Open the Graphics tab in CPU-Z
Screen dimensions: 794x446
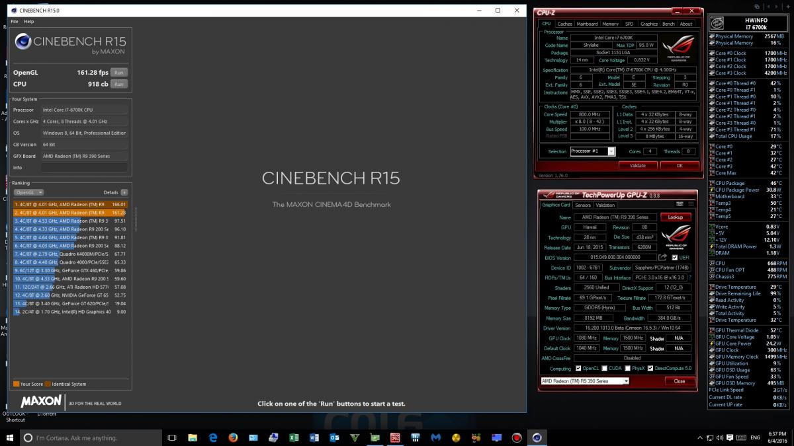(649, 24)
